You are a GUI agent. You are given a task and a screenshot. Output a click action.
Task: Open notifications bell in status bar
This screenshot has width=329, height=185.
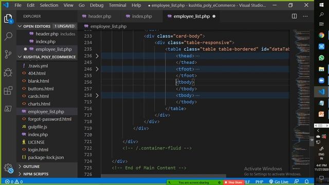[x=306, y=181]
